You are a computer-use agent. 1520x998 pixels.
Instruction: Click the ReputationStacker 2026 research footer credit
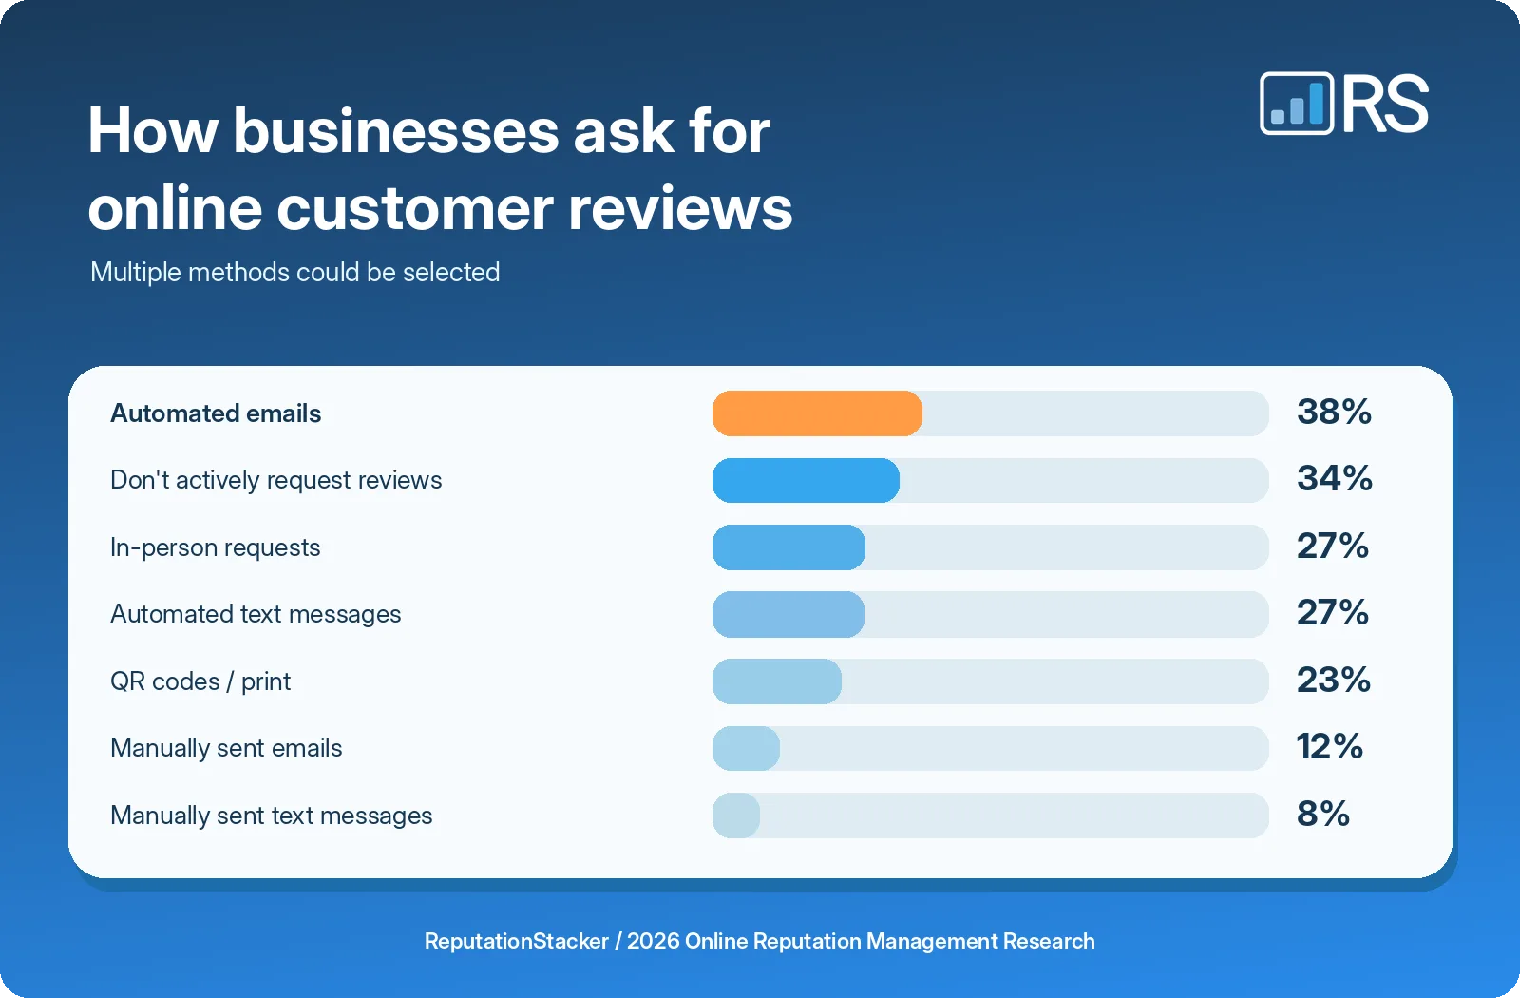[760, 941]
